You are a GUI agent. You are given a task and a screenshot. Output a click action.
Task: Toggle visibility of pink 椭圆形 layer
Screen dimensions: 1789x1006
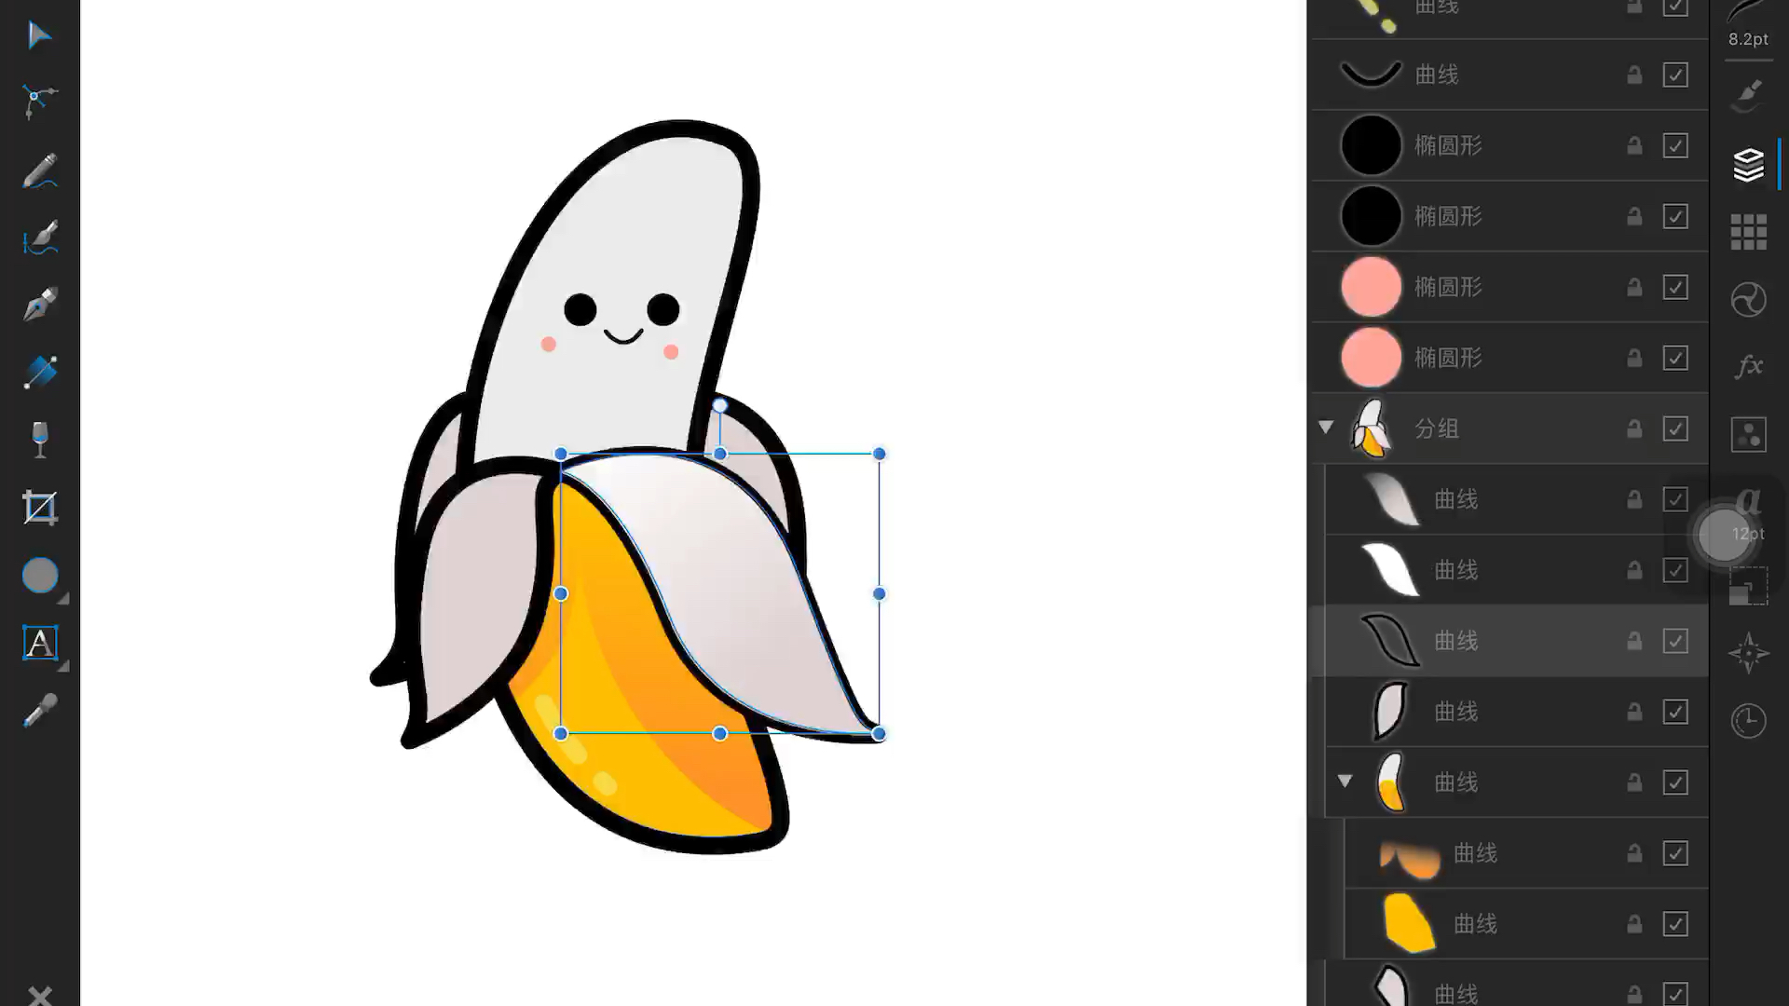point(1674,287)
